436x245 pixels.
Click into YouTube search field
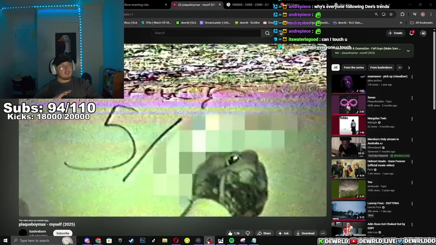click(x=206, y=33)
